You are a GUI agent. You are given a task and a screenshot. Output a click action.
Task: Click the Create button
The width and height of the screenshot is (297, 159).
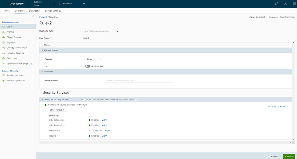point(289,156)
